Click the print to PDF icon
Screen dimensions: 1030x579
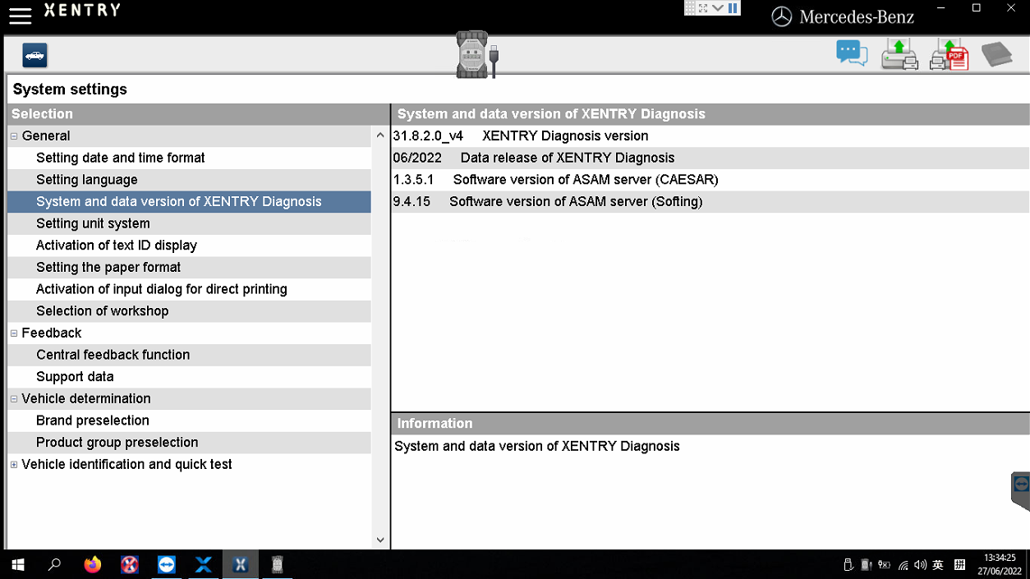[x=949, y=55]
